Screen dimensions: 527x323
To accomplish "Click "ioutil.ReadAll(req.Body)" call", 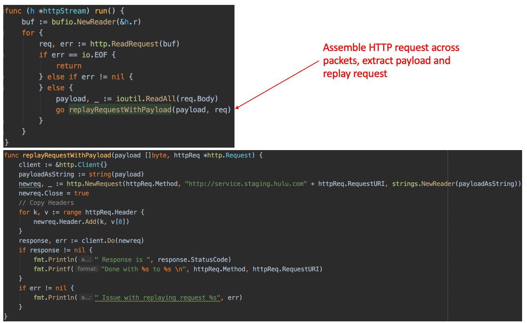I will [167, 98].
